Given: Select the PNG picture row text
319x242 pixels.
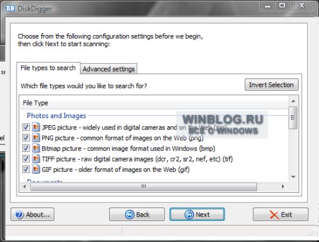Looking at the screenshot, I should [x=122, y=138].
